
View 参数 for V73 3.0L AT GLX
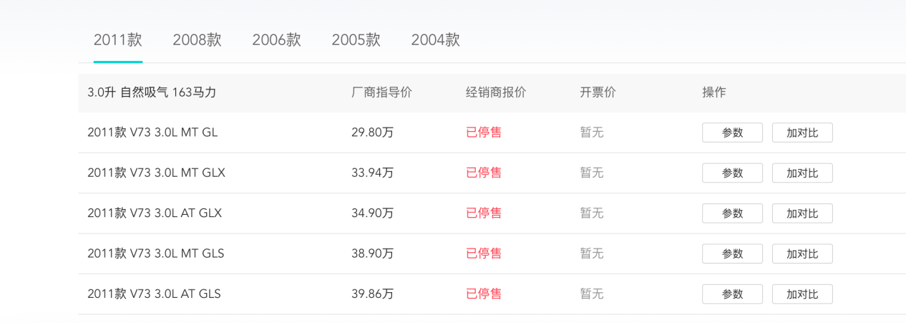pyautogui.click(x=732, y=213)
